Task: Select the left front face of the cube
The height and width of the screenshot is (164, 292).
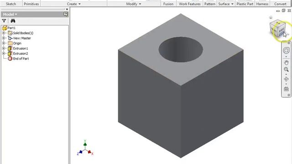Action: (149, 104)
